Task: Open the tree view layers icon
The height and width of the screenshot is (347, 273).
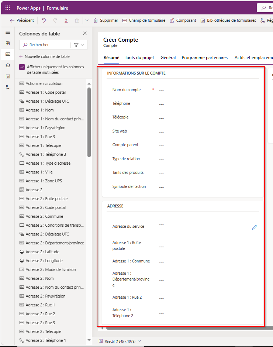Action: tap(8, 65)
